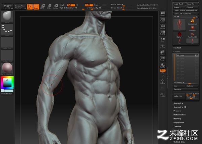Adjust the layer Intensity slider
The height and width of the screenshot is (144, 202).
[186, 83]
